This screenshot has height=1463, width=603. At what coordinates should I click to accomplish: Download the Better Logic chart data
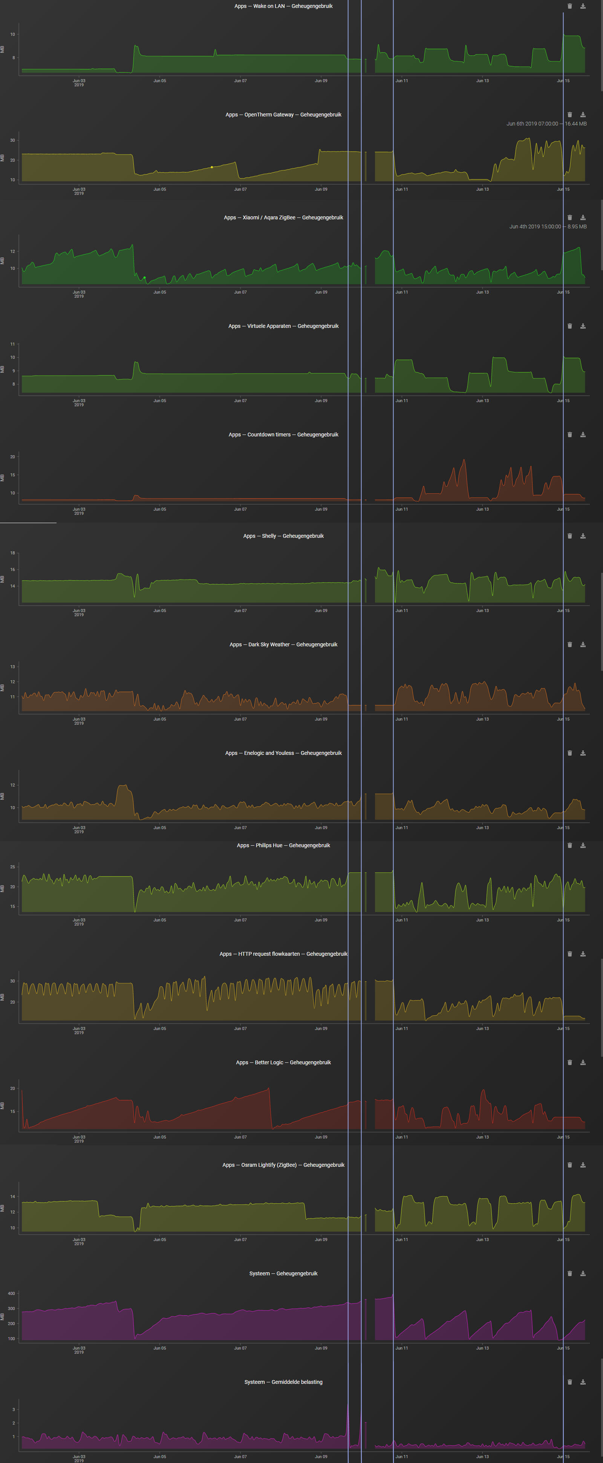click(x=583, y=1062)
